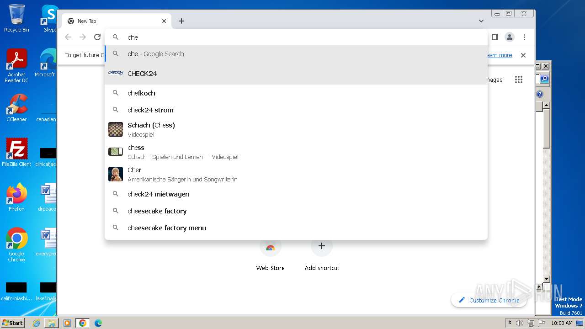Click Customize Chrome button
The width and height of the screenshot is (585, 329).
(x=489, y=300)
